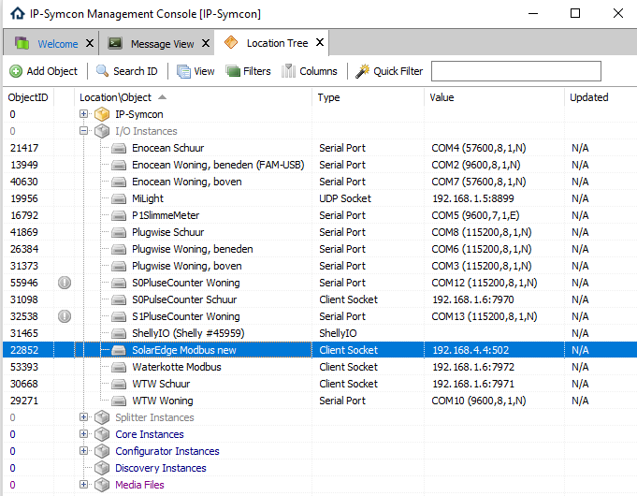Screen dimensions: 637x496
Task: Click the MiLight device icon
Action: point(119,198)
